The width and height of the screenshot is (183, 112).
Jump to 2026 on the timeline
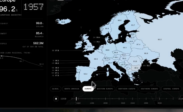(x=123, y=103)
